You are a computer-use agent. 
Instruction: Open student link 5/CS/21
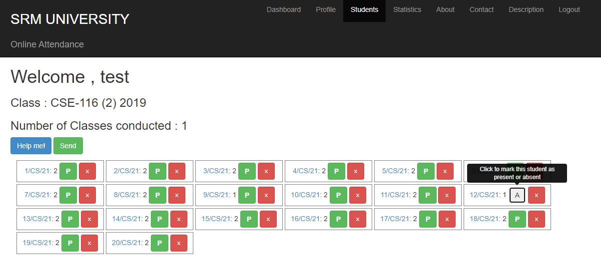[x=396, y=171]
